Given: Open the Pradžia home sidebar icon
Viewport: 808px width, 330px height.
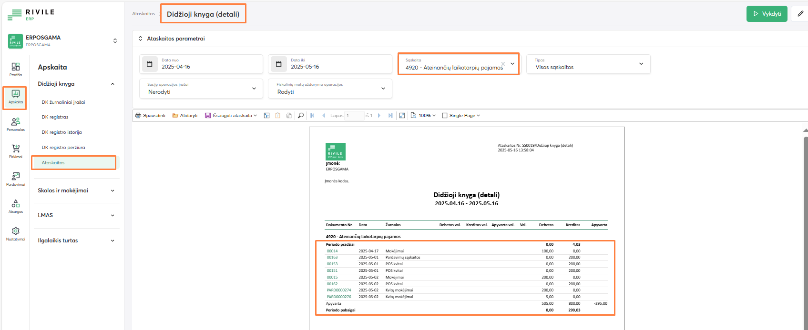Looking at the screenshot, I should (16, 69).
